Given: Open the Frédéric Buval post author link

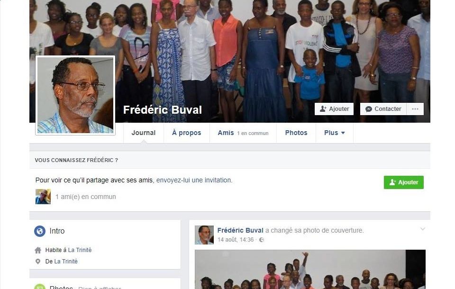Looking at the screenshot, I should 240,230.
